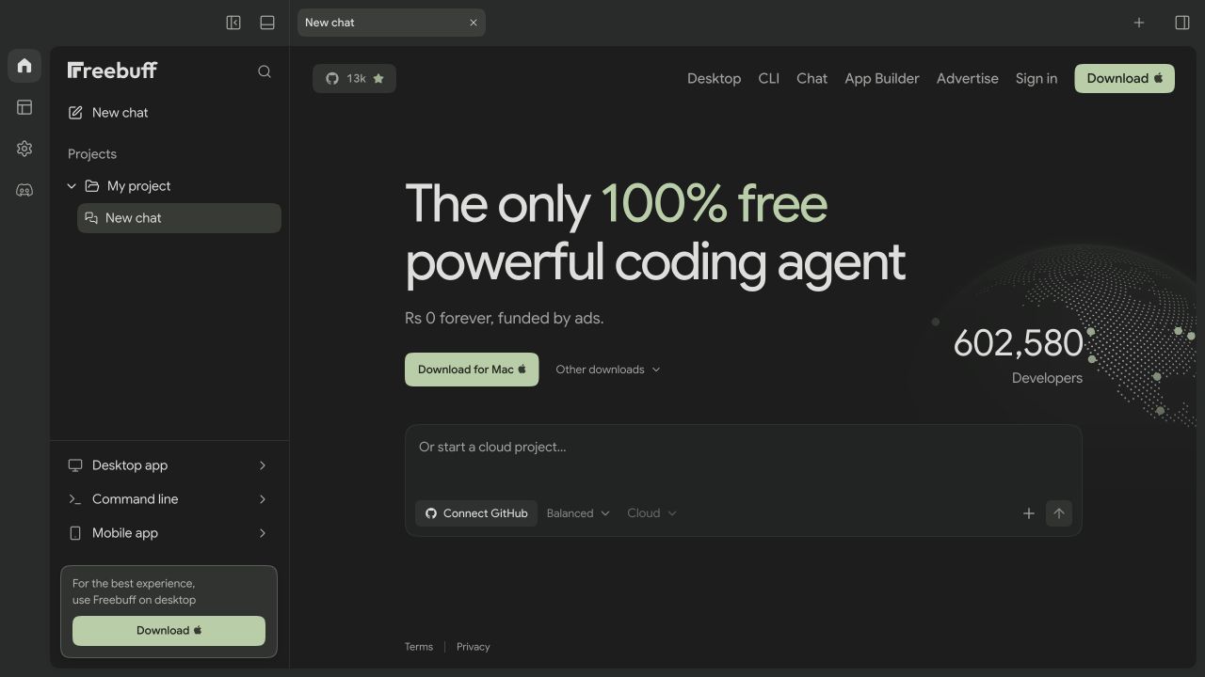This screenshot has width=1205, height=677.
Task: Toggle the right sidebar panel icon
Action: [1182, 23]
